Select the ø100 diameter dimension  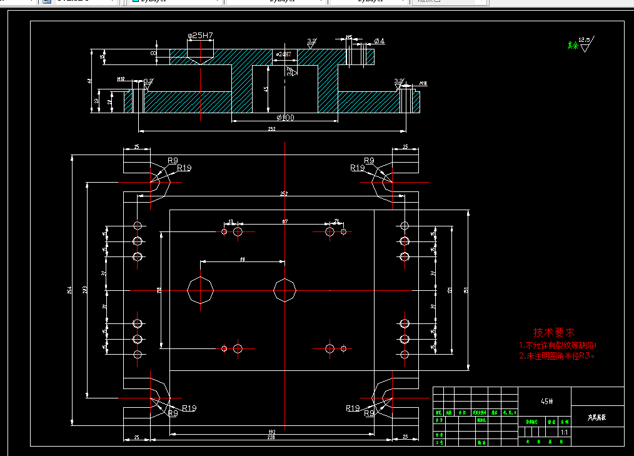tap(285, 118)
